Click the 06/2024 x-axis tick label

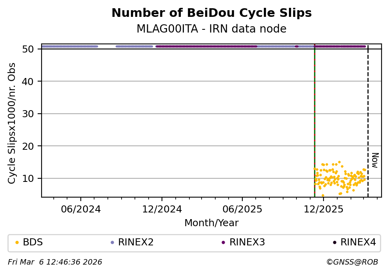80,209
